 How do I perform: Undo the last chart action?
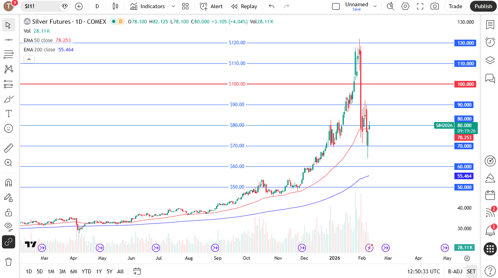(271, 6)
